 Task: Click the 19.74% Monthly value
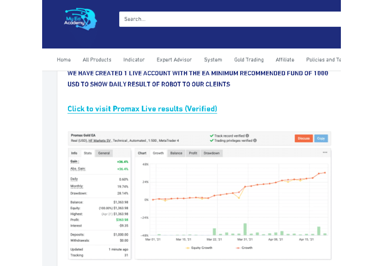pos(123,186)
